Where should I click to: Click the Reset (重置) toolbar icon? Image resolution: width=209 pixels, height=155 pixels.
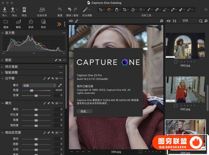[x=60, y=10]
